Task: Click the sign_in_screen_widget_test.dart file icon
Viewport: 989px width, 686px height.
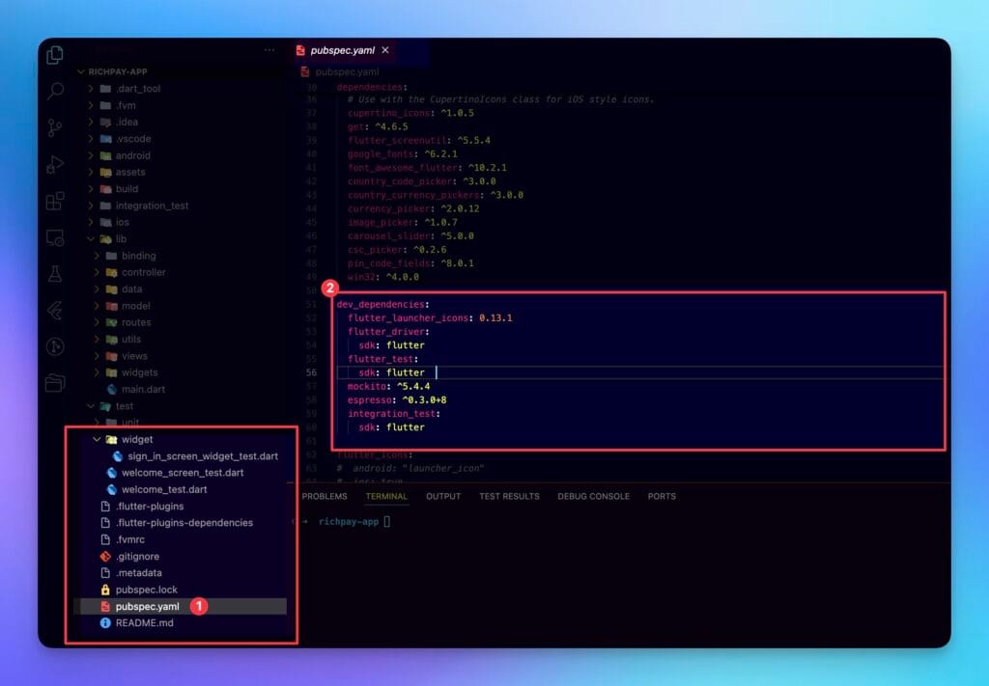Action: (117, 456)
